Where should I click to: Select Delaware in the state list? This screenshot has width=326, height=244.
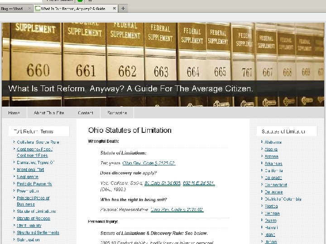(x=273, y=192)
